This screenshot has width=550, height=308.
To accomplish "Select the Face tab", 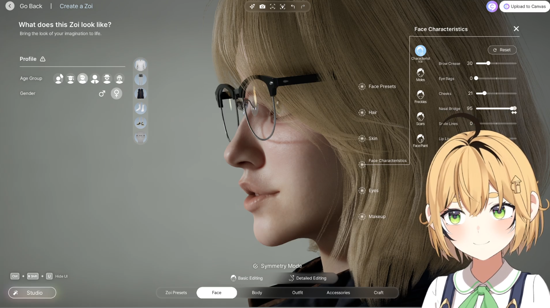I will tap(217, 293).
